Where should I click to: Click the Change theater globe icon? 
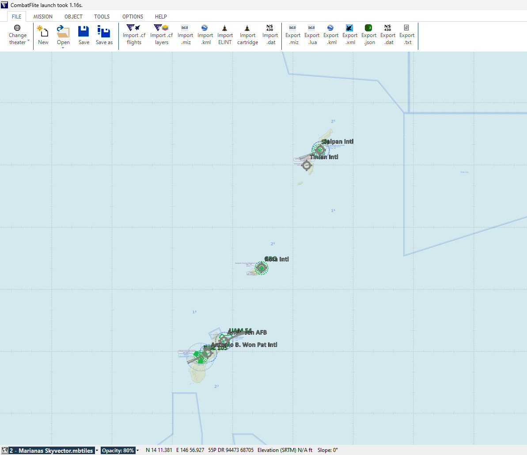pyautogui.click(x=18, y=28)
